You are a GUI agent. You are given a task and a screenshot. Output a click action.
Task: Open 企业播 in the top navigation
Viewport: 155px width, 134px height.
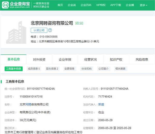[x=130, y=5]
